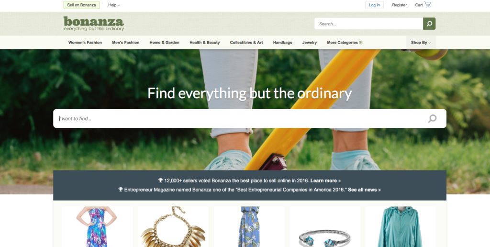Follow the Learn more link

click(325, 181)
